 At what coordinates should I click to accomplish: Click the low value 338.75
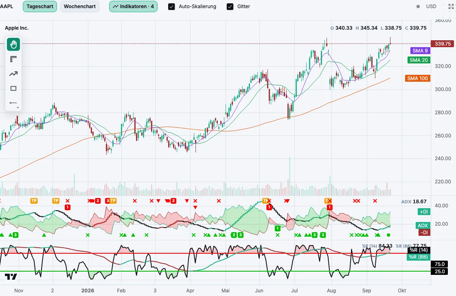(x=393, y=28)
